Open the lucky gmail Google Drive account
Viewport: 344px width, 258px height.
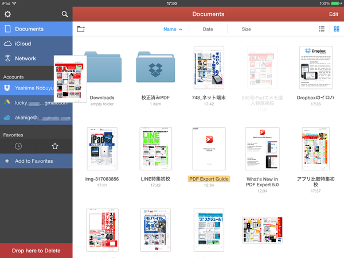[36, 103]
